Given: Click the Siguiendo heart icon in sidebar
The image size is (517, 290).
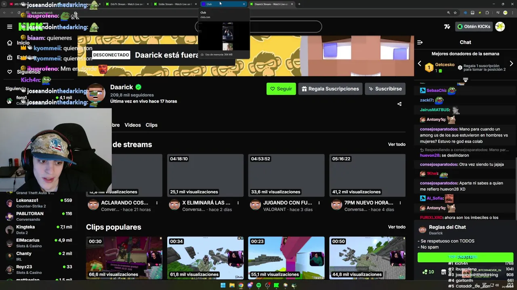Looking at the screenshot, I should click(x=10, y=72).
